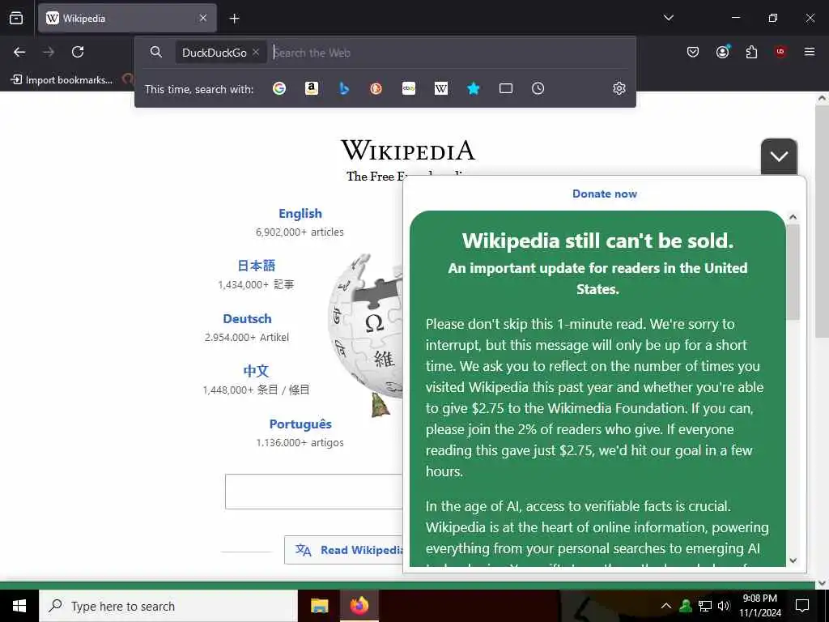Open Firefox View from tab bar icon

(x=16, y=18)
